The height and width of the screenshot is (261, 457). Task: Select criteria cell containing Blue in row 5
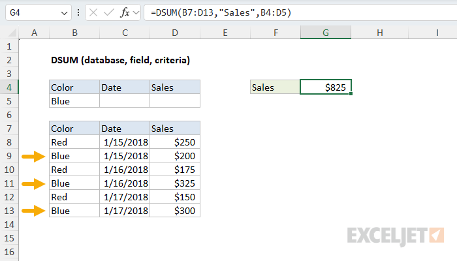coord(74,100)
